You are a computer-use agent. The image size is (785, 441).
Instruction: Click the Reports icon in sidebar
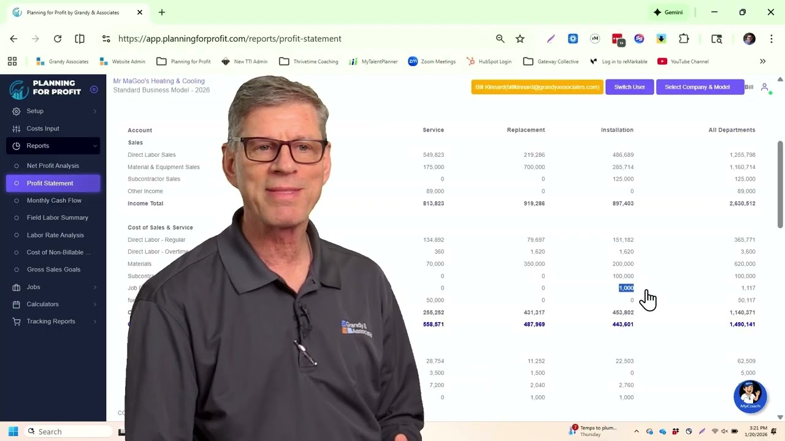pos(17,146)
